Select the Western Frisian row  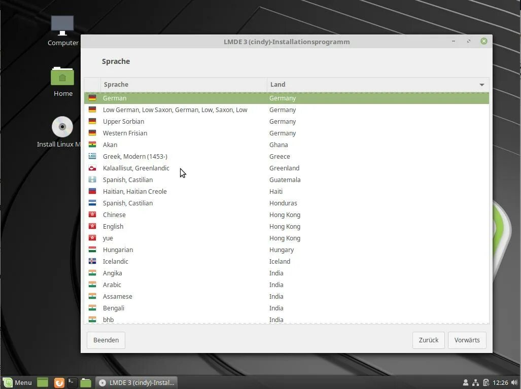[287, 133]
